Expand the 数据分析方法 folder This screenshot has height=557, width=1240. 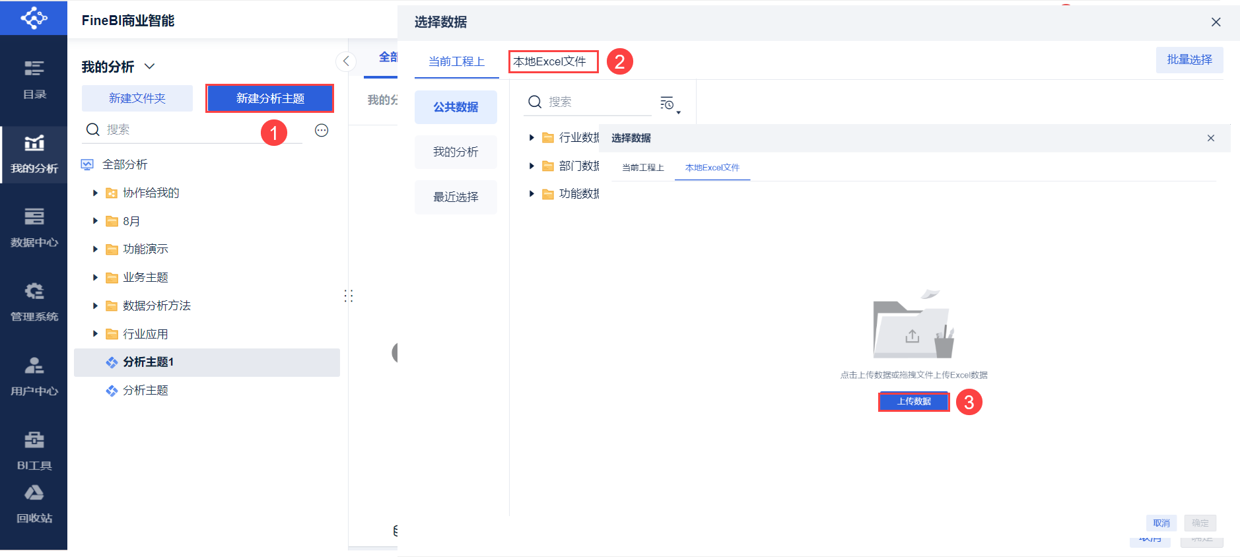[x=95, y=306]
